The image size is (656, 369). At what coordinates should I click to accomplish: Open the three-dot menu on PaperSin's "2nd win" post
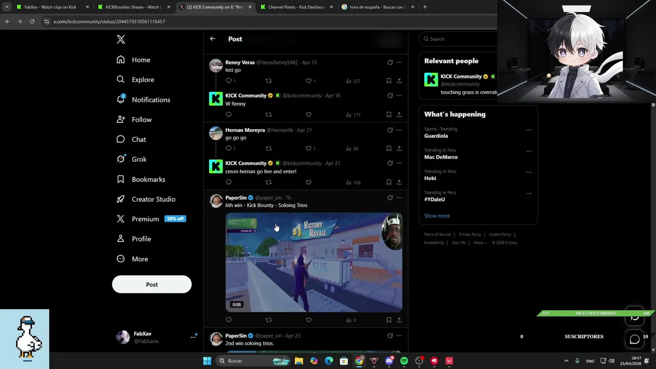(399, 336)
